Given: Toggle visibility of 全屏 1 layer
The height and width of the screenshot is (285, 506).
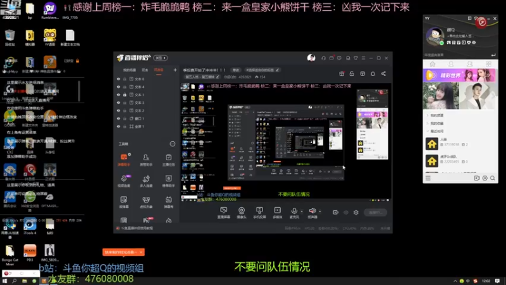Looking at the screenshot, I should [x=118, y=126].
